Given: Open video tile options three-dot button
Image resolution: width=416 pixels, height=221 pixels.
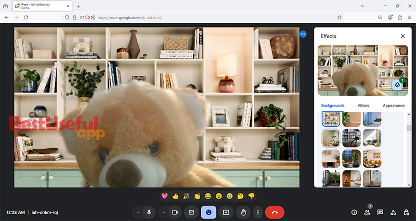Looking at the screenshot, I should [303, 34].
